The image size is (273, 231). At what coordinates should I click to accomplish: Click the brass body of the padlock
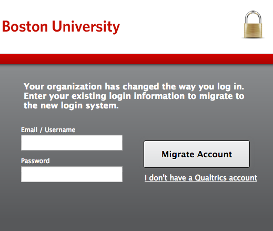[x=253, y=31]
